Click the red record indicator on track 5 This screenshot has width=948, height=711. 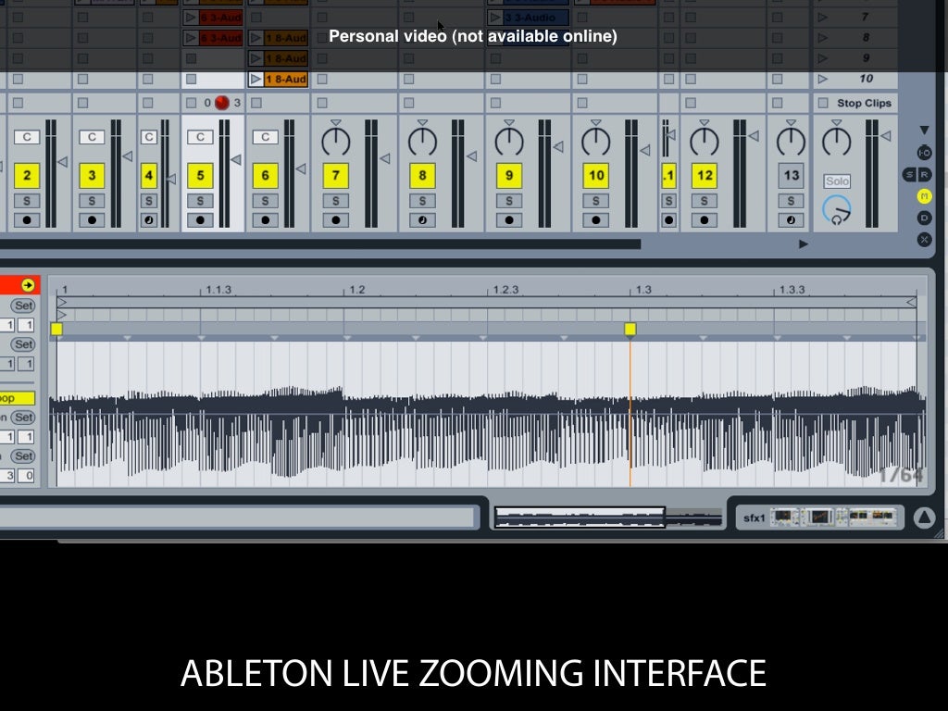[222, 103]
